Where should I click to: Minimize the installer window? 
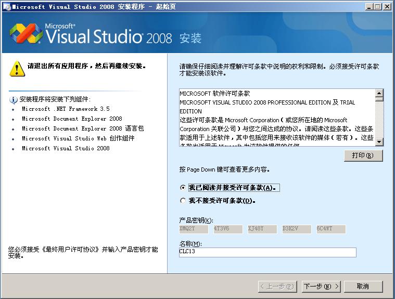(369, 7)
